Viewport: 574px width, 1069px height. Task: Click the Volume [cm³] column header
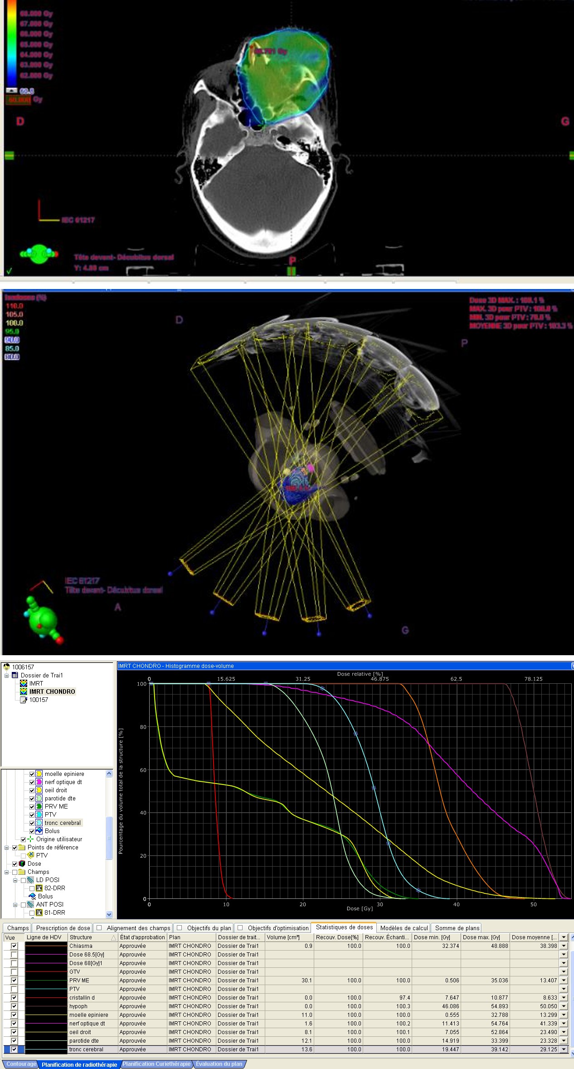point(289,937)
